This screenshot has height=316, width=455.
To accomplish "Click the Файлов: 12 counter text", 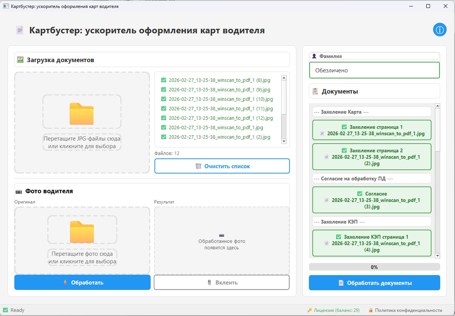I will pos(167,153).
